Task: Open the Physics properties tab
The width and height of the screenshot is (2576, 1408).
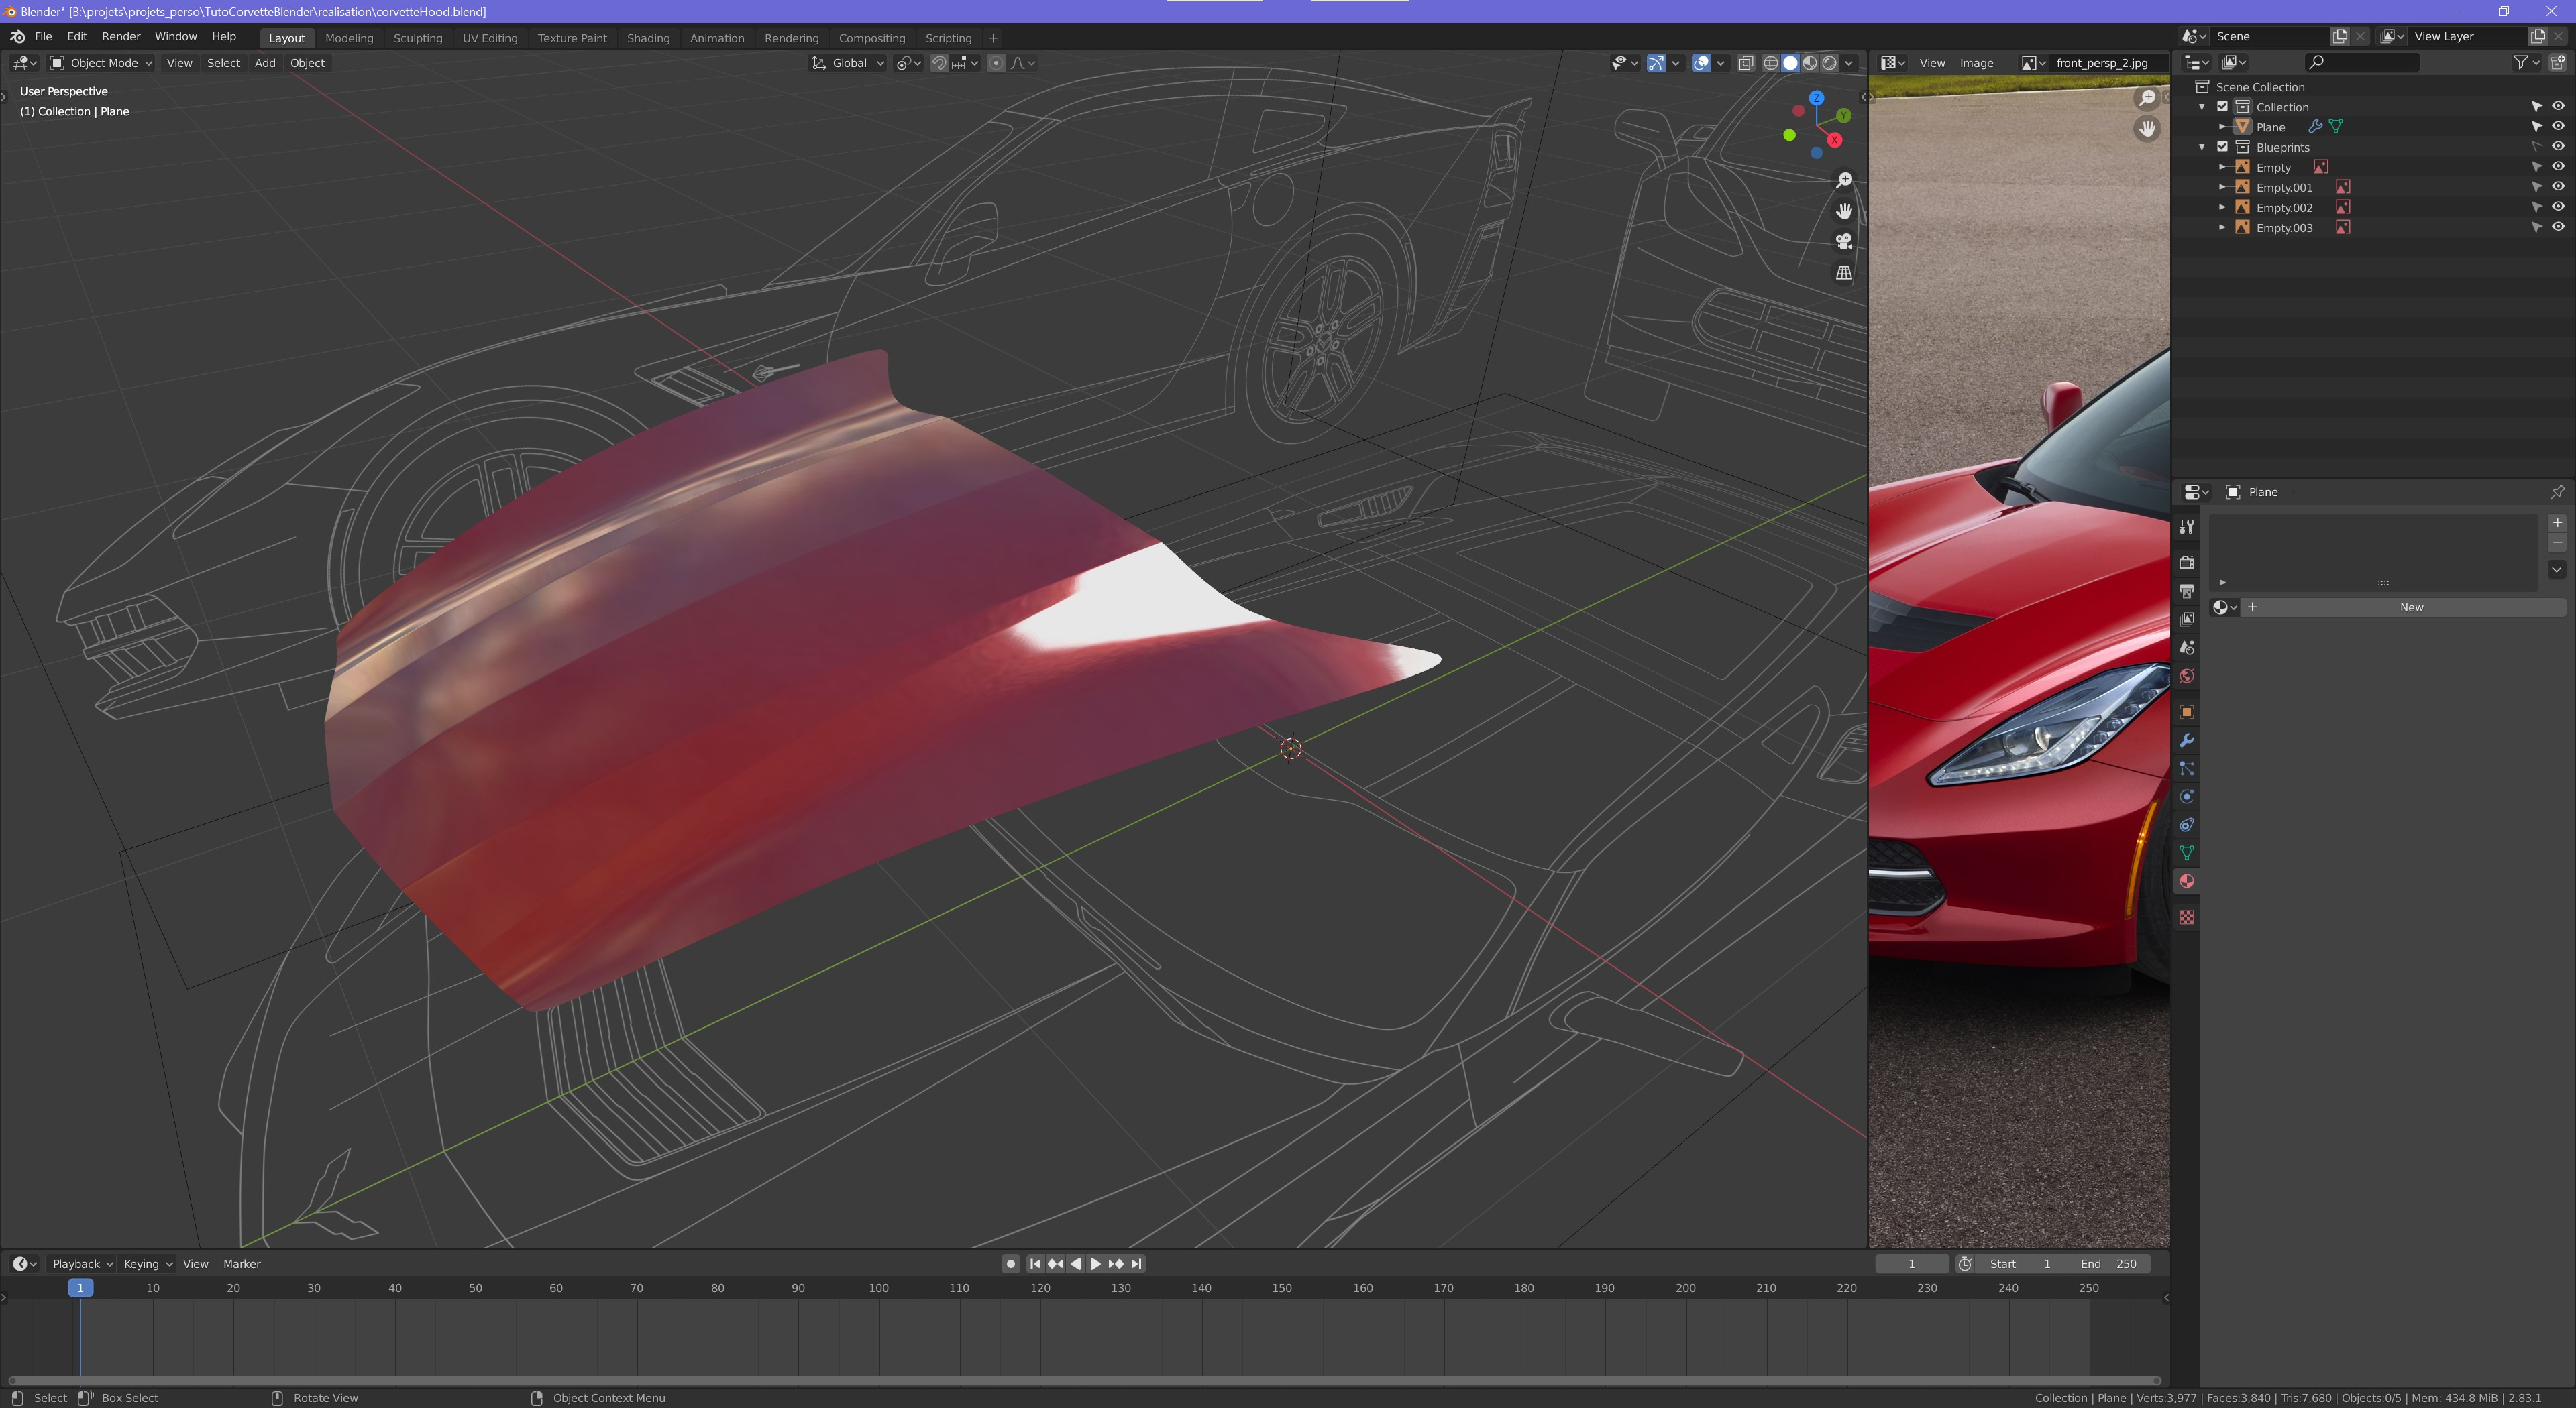Action: click(2187, 797)
